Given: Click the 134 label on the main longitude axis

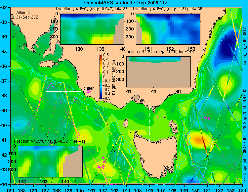Looking at the screenshot, I should coord(11,190).
